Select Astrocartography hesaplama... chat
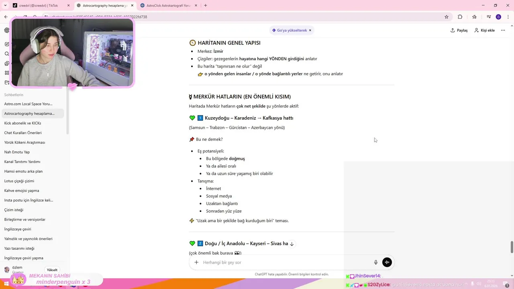Screen dimensions: 514x289 coord(33,114)
